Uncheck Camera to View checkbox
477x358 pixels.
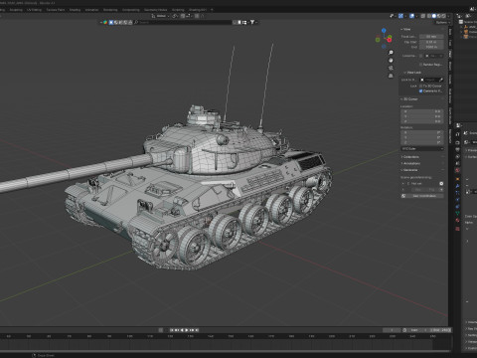tap(420, 90)
